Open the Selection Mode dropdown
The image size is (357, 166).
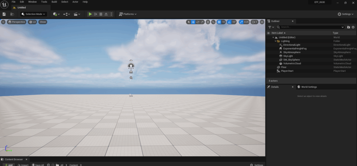click(x=34, y=14)
